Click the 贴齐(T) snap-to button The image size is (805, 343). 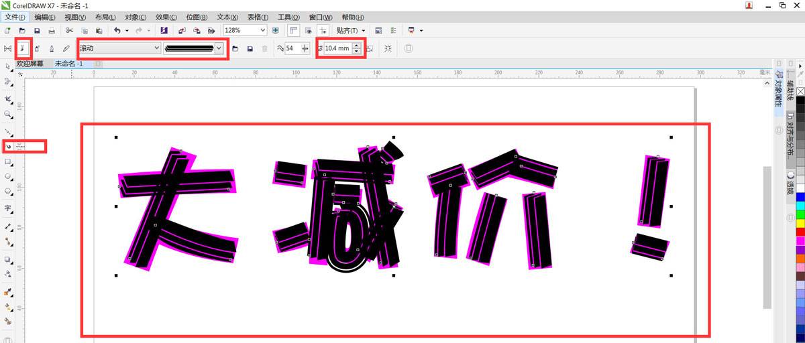click(350, 31)
